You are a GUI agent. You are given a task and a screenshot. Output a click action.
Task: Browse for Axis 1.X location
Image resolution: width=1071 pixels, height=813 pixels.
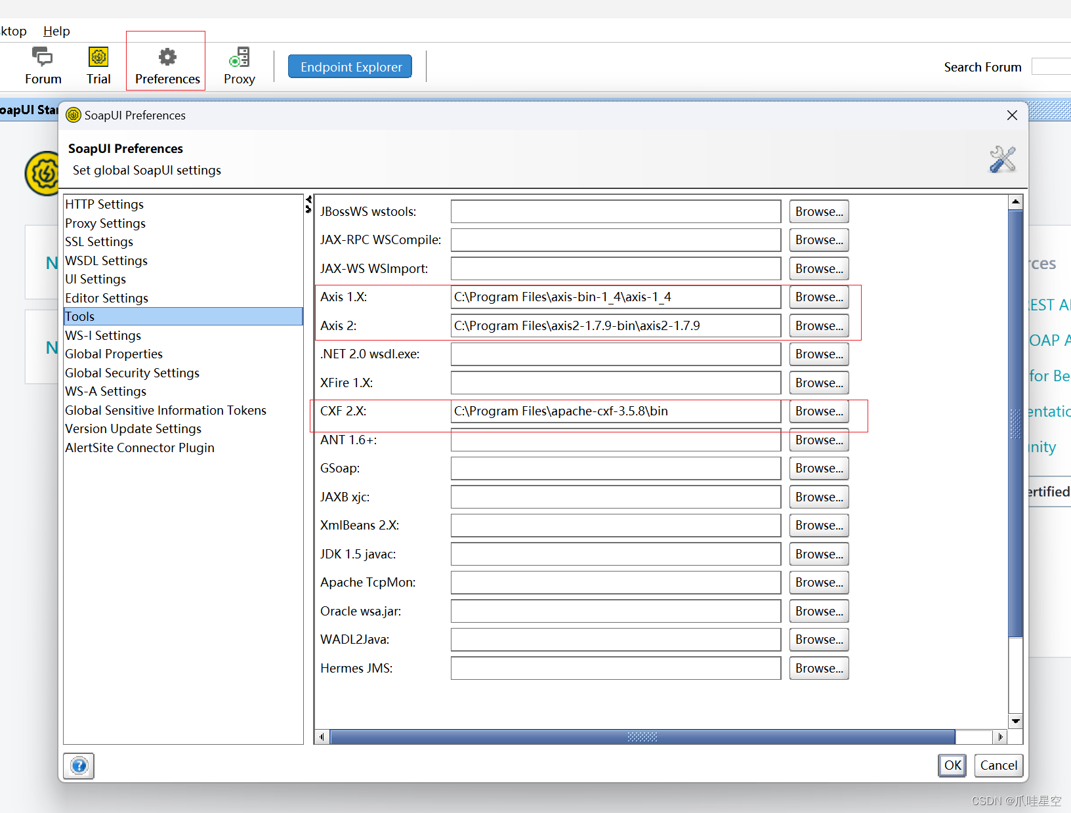tap(819, 297)
